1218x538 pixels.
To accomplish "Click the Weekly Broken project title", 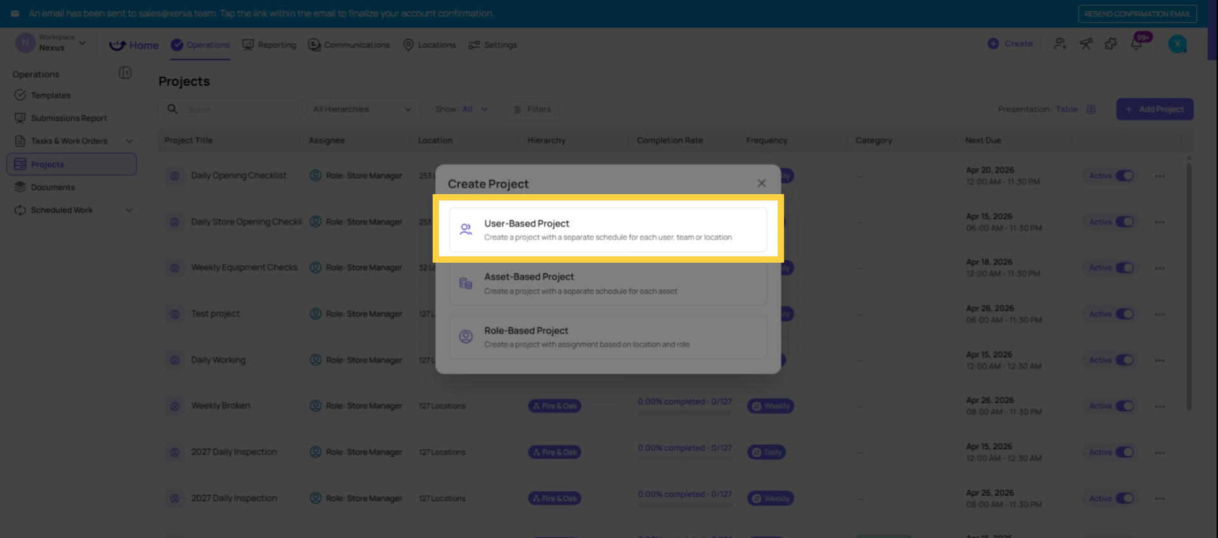I will pyautogui.click(x=221, y=405).
